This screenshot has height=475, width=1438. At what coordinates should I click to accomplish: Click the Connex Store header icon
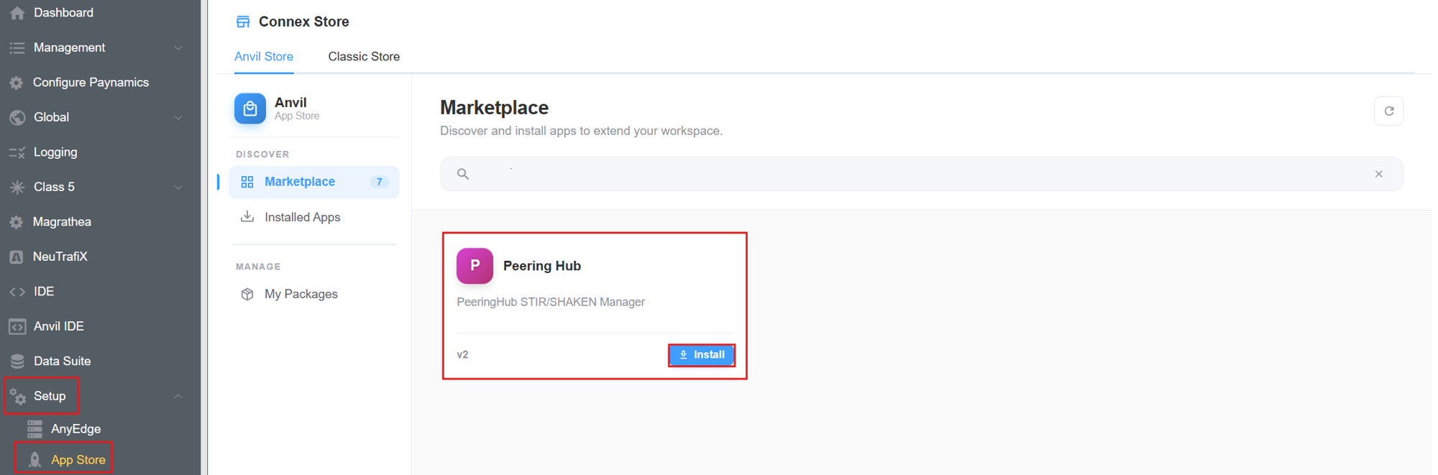click(x=243, y=22)
